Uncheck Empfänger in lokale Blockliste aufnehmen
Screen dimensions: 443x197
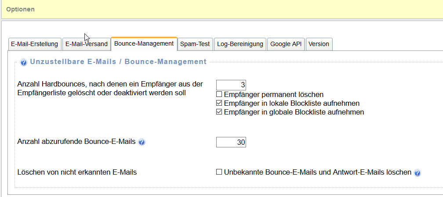pyautogui.click(x=219, y=104)
